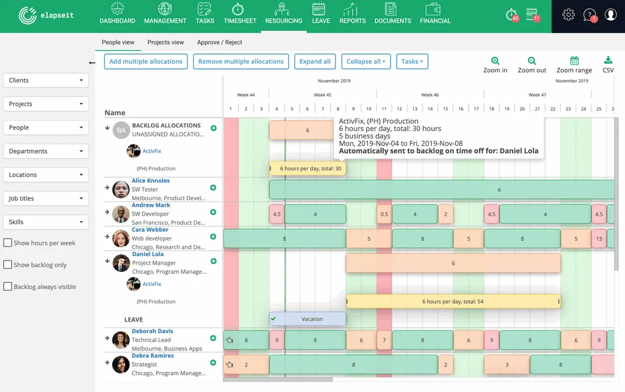Open the Management section
This screenshot has height=392, width=625.
165,13
